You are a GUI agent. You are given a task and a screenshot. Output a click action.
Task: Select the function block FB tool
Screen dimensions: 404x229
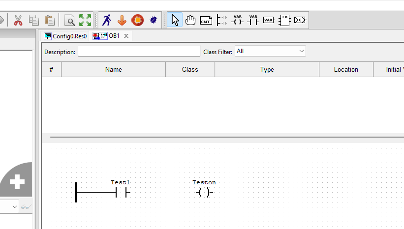pos(284,20)
